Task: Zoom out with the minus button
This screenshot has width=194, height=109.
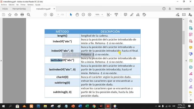Action: pos(83,15)
